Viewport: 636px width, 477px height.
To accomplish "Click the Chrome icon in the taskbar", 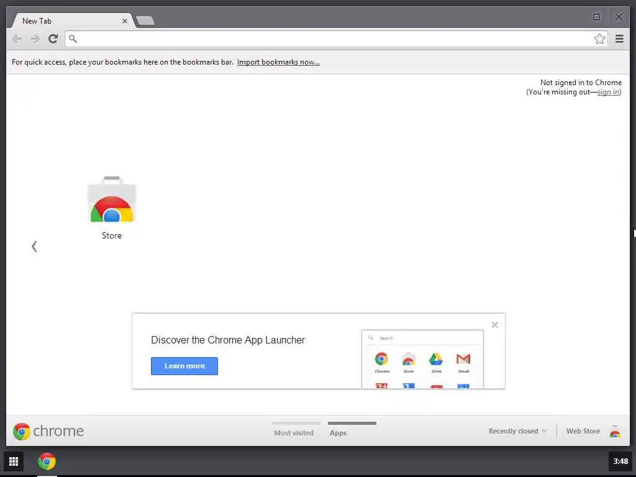I will tap(47, 461).
